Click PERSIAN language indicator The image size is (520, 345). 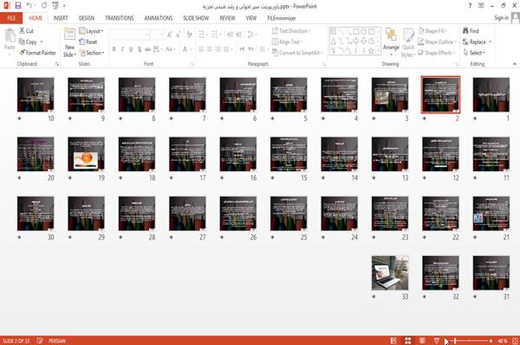point(57,341)
